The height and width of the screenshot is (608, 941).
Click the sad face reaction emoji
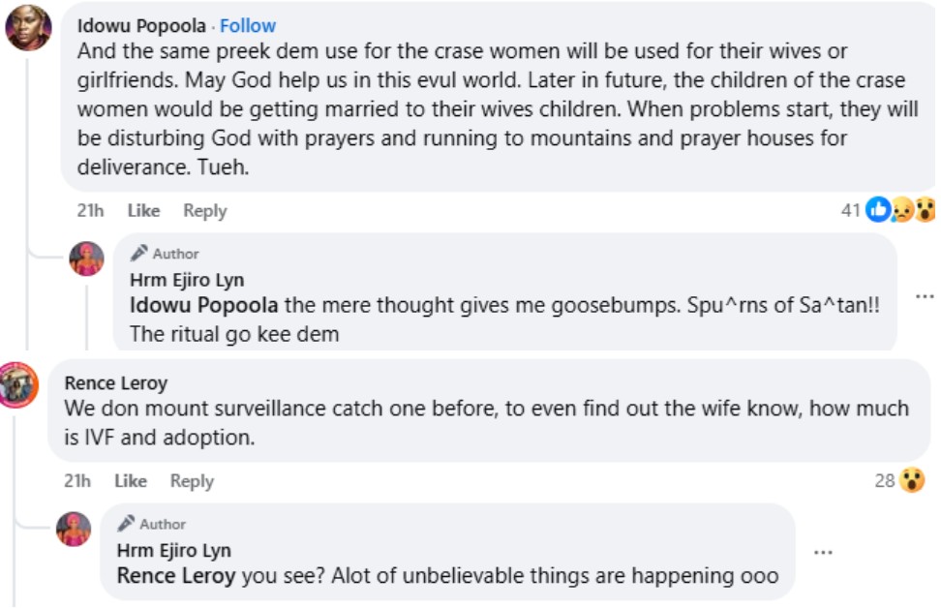coord(902,209)
